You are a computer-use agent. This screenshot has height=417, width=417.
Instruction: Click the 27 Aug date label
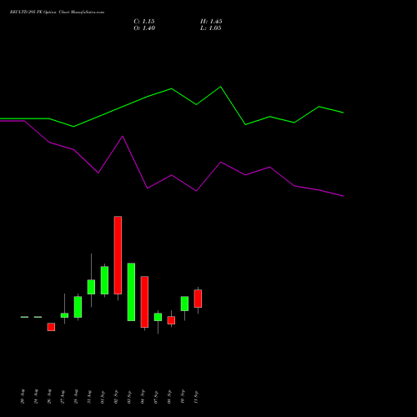point(63,397)
